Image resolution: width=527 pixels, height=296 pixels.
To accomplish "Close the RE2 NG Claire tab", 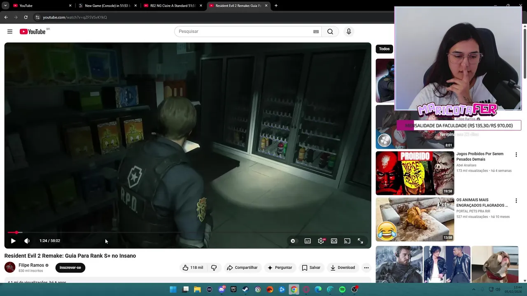I will 201,6.
